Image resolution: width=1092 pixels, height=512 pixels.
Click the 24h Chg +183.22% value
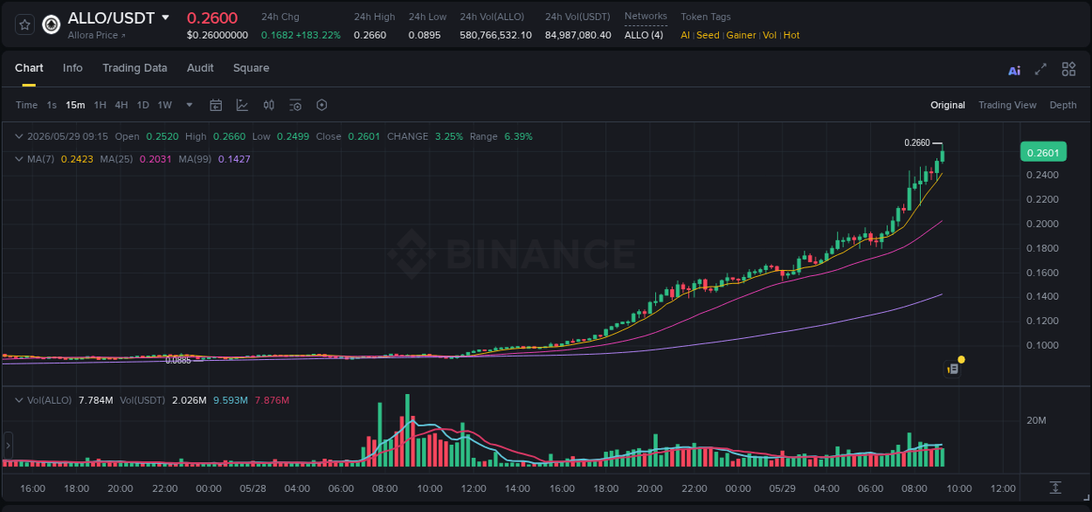point(319,35)
